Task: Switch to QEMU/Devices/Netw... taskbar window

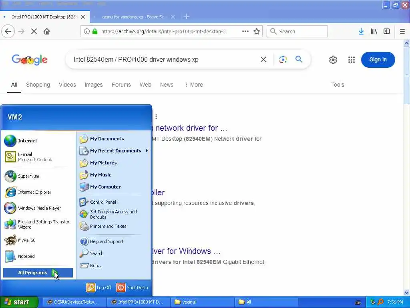Action: 74,302
